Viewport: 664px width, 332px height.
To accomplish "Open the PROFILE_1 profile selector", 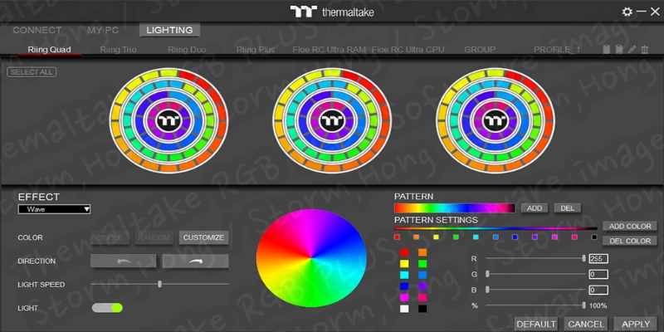I will pyautogui.click(x=557, y=50).
